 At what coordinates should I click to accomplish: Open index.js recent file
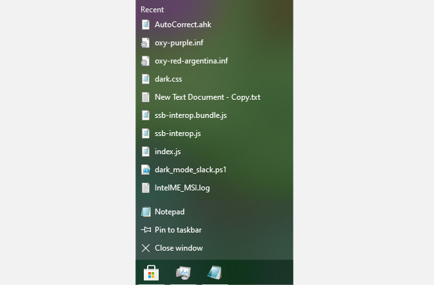point(214,152)
